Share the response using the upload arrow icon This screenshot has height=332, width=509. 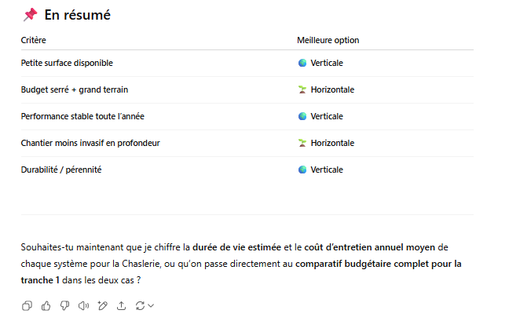point(122,306)
